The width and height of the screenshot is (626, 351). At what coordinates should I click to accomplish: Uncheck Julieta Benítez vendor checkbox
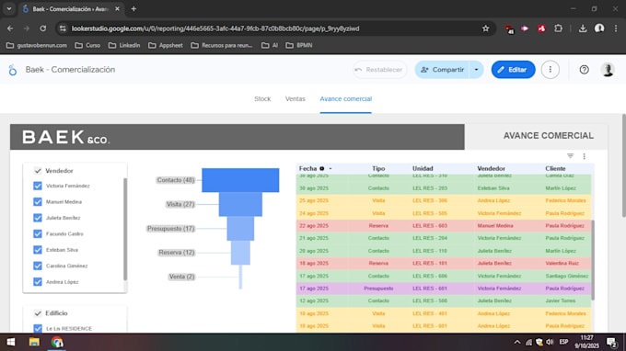[x=38, y=218]
